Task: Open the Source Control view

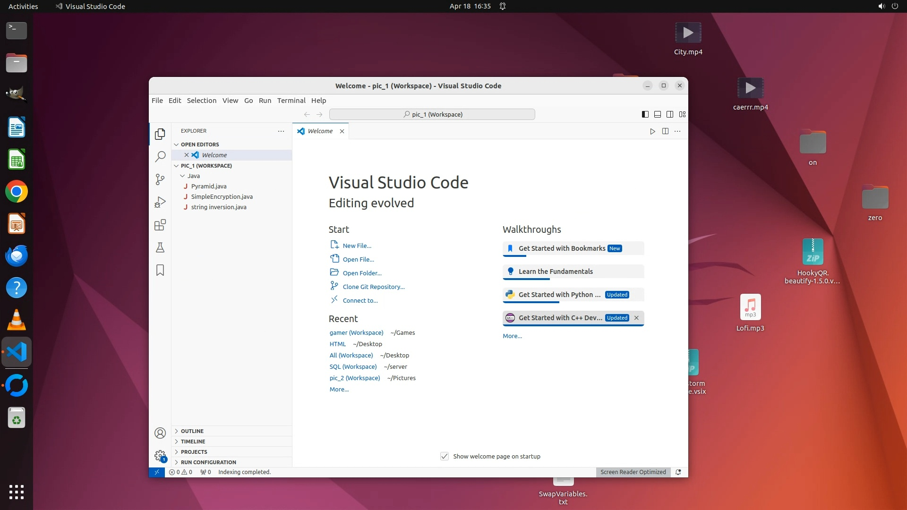Action: [160, 179]
